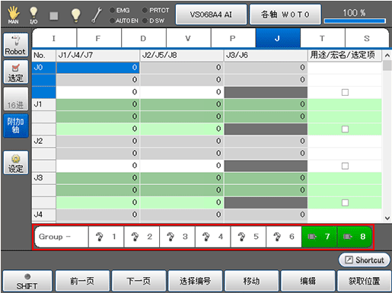Switch to the V variable tab
The height and width of the screenshot is (293, 392).
pos(188,38)
